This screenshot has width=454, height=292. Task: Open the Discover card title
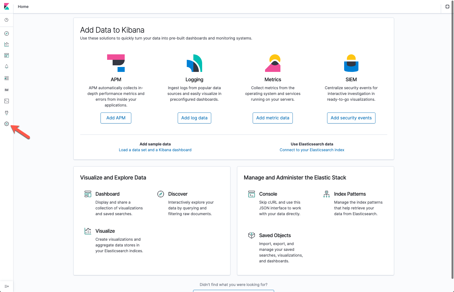tap(178, 194)
